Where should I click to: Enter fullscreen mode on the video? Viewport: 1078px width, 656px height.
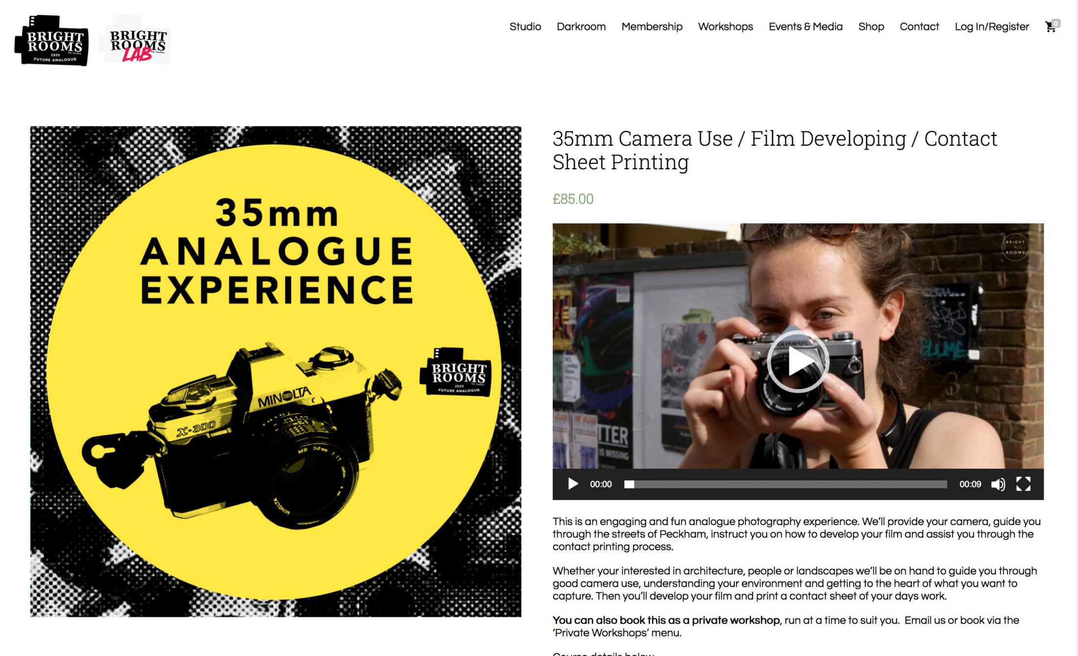pos(1023,484)
